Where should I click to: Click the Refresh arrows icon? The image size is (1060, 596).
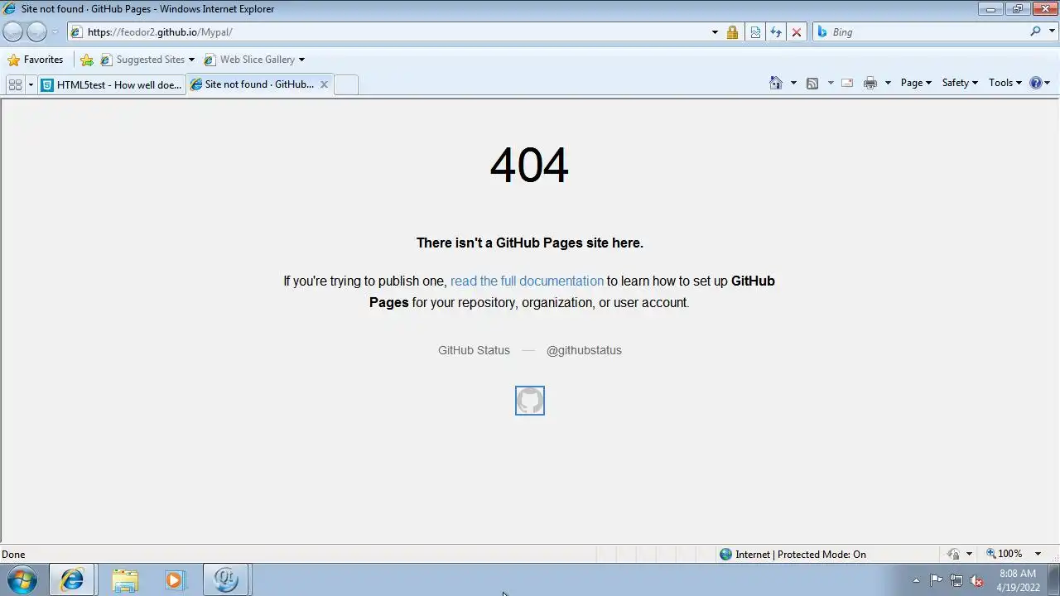[x=776, y=32]
